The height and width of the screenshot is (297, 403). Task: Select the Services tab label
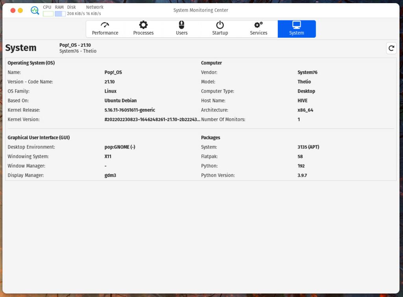tap(258, 33)
